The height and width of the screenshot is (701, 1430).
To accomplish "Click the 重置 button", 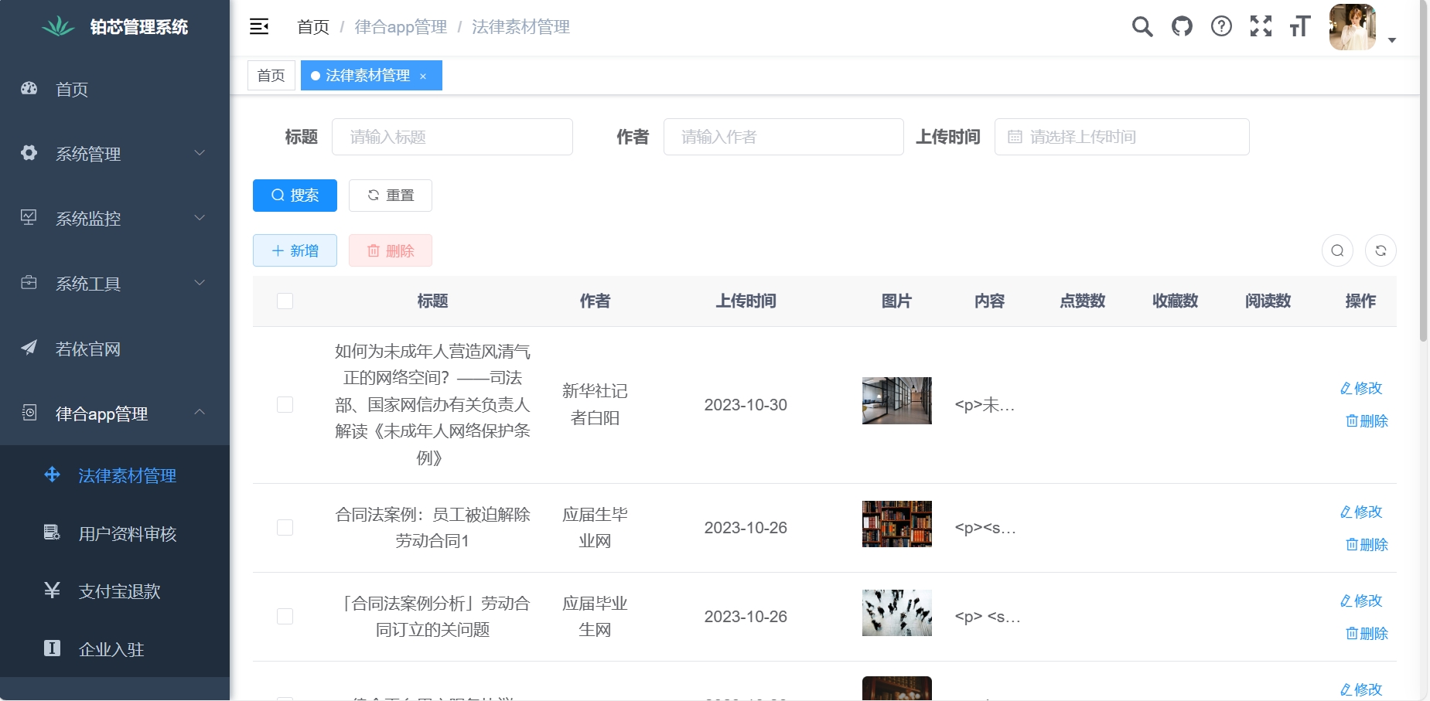I will pyautogui.click(x=391, y=196).
